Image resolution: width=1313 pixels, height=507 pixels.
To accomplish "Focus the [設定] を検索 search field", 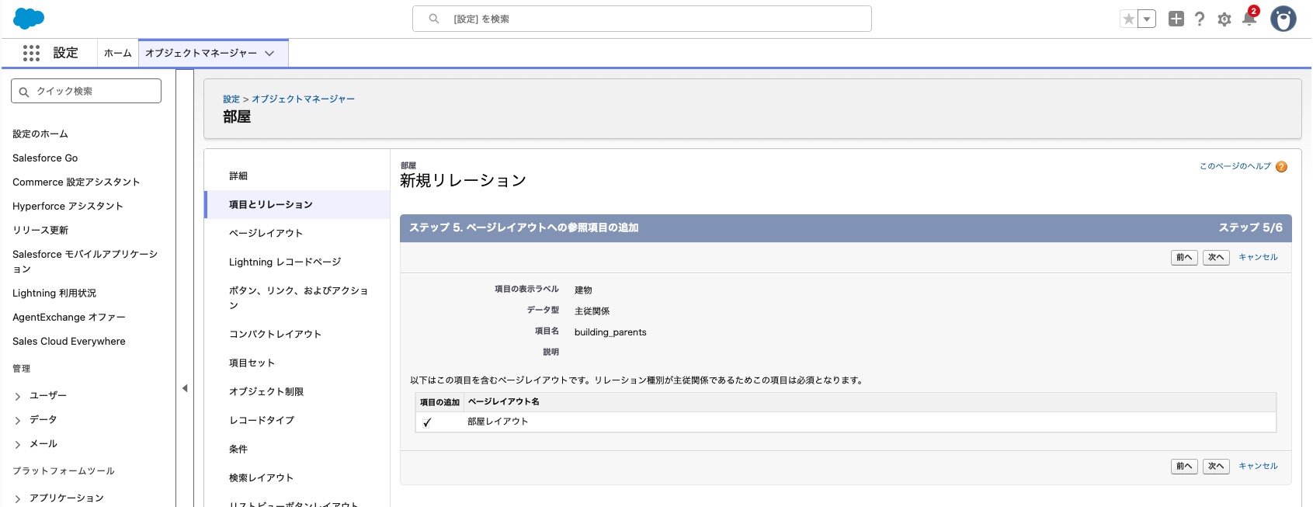I will 642,19.
